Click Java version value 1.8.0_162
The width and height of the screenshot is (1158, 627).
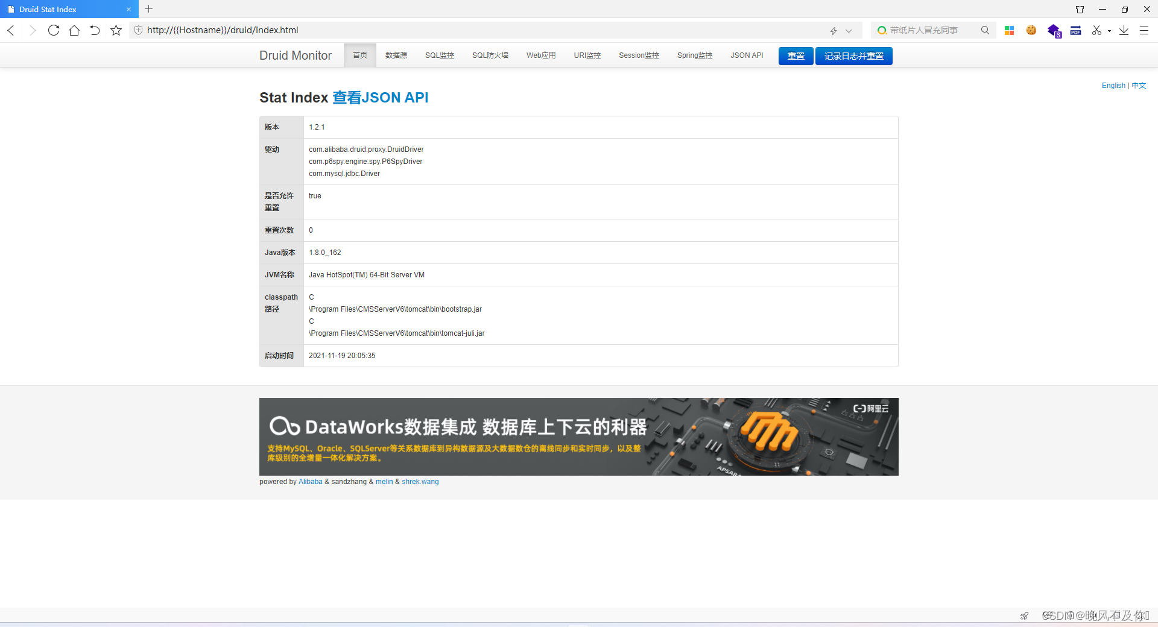[x=325, y=253]
